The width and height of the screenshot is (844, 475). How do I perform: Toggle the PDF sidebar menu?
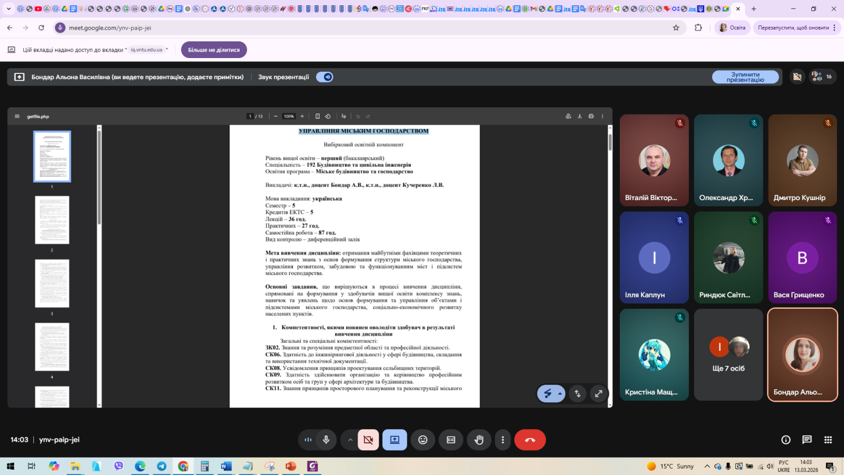17,116
